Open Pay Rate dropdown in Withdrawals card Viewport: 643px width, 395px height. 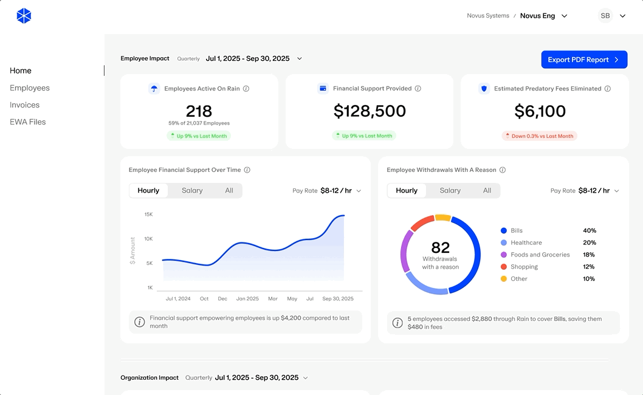[x=585, y=191]
